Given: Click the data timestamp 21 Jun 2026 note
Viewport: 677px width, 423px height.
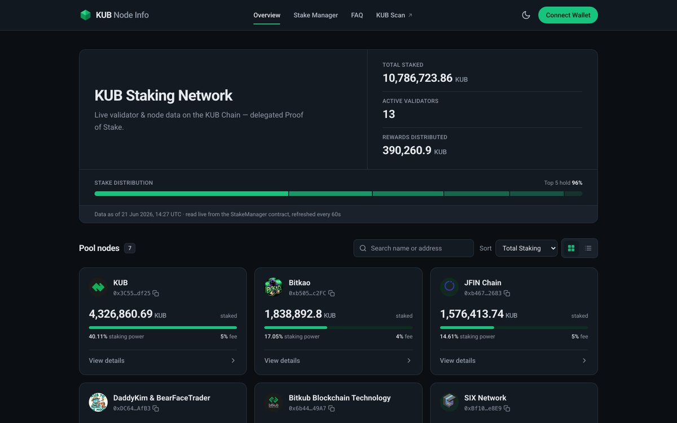Looking at the screenshot, I should [218, 214].
